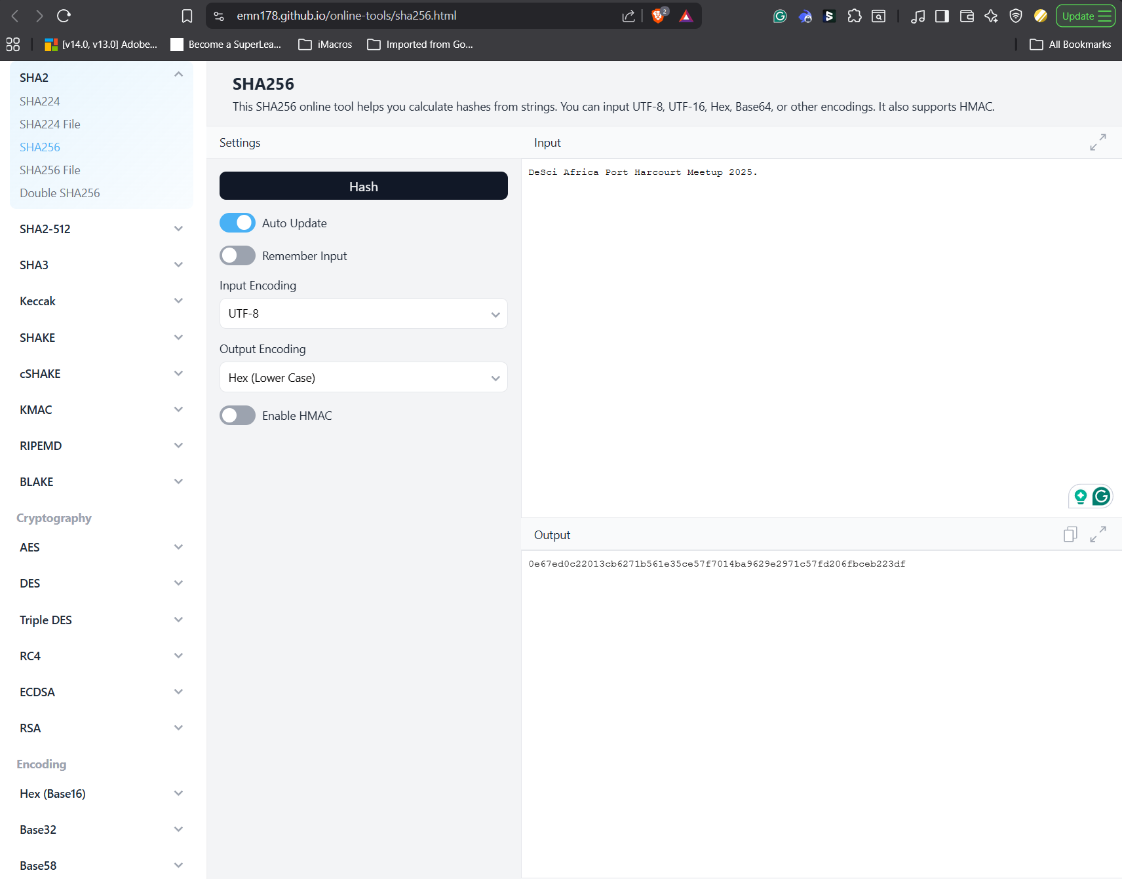Open the share page icon in address bar
The height and width of the screenshot is (879, 1122).
pyautogui.click(x=628, y=16)
